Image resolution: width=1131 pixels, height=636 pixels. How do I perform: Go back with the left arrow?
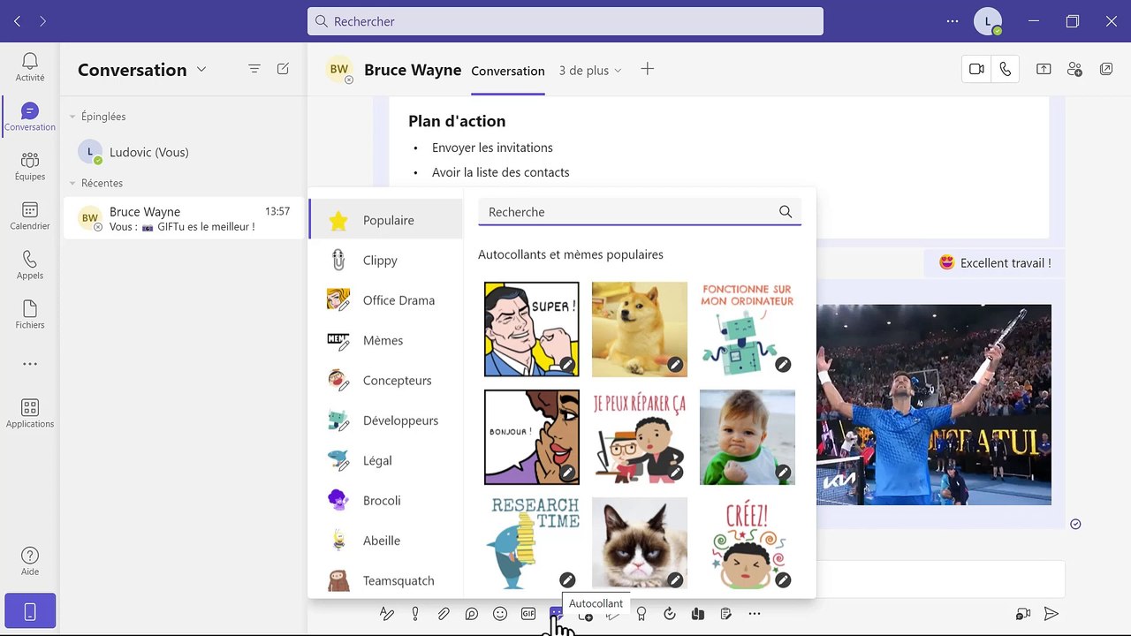pyautogui.click(x=17, y=21)
